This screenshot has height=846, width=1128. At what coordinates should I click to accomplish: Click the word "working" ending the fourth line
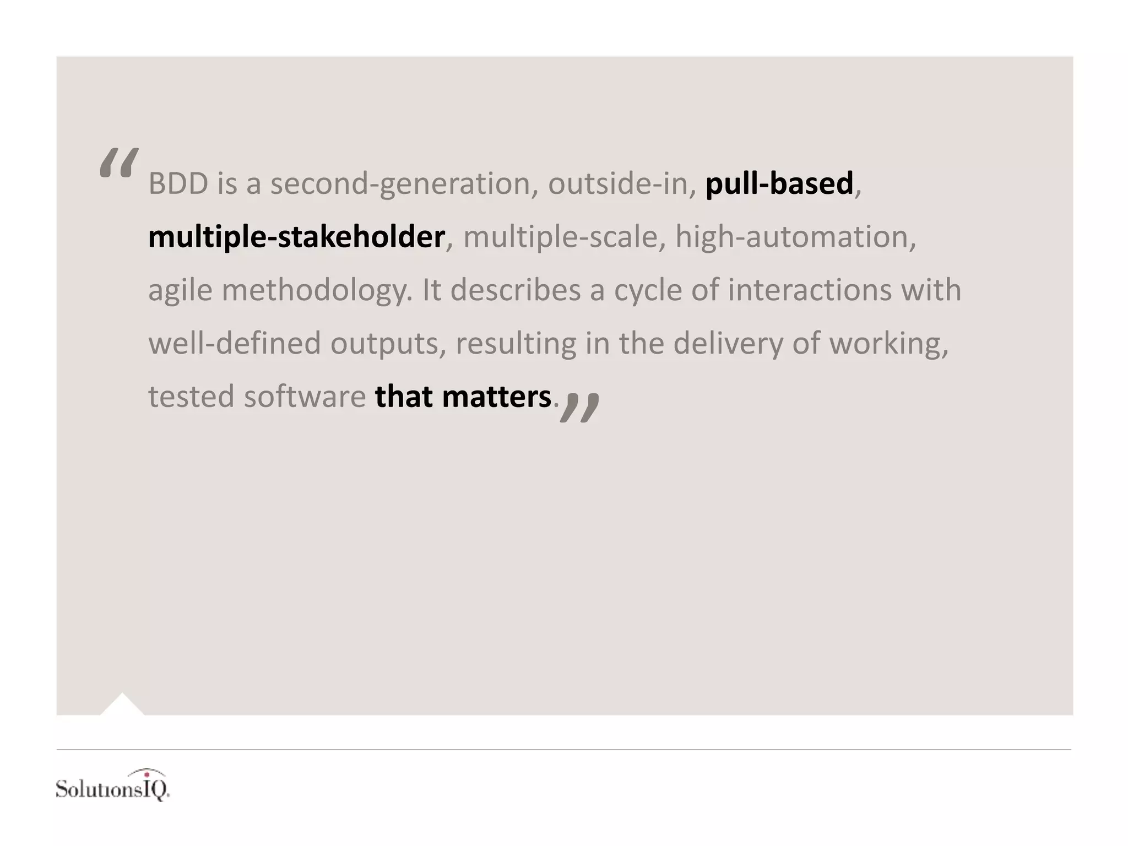click(883, 344)
